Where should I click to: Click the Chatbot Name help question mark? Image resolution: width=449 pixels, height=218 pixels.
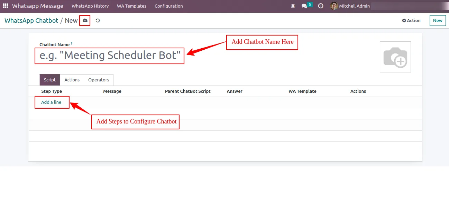[72, 43]
